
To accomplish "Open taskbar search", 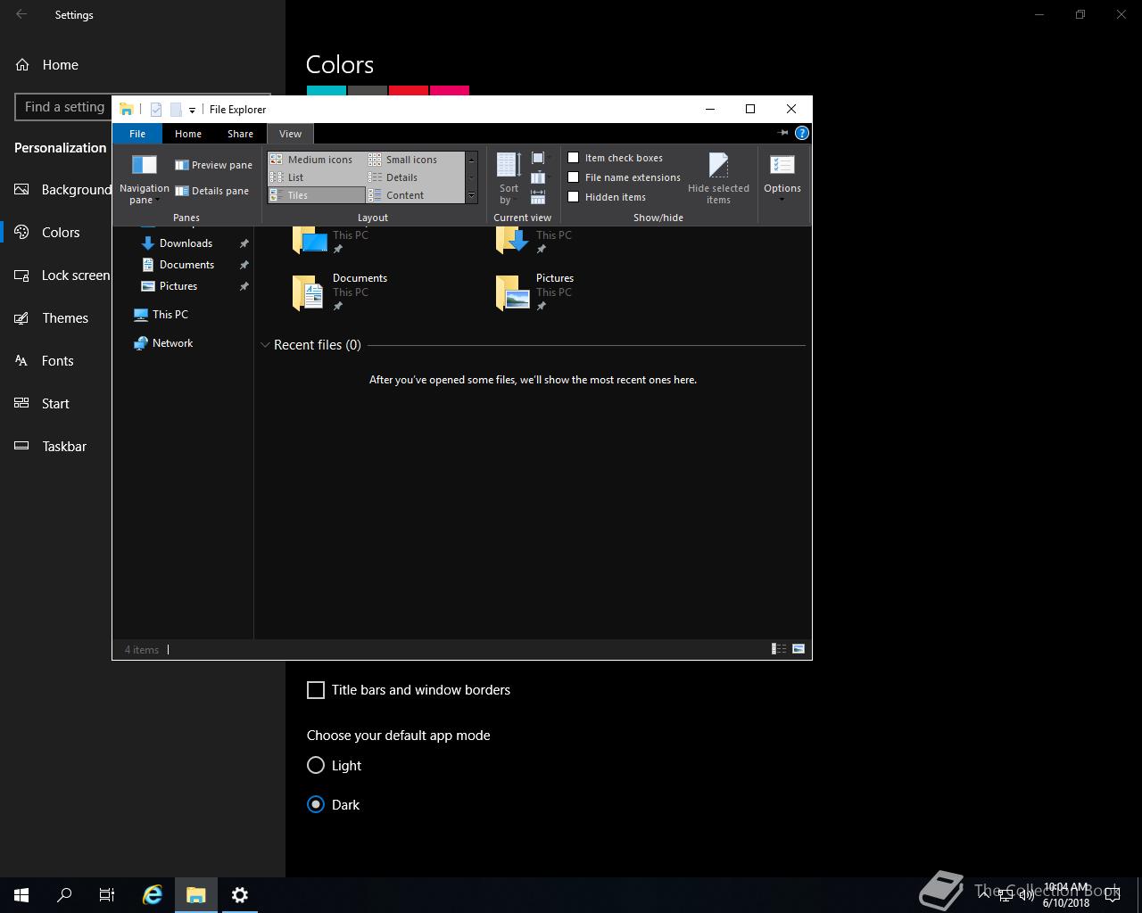I will coord(64,895).
